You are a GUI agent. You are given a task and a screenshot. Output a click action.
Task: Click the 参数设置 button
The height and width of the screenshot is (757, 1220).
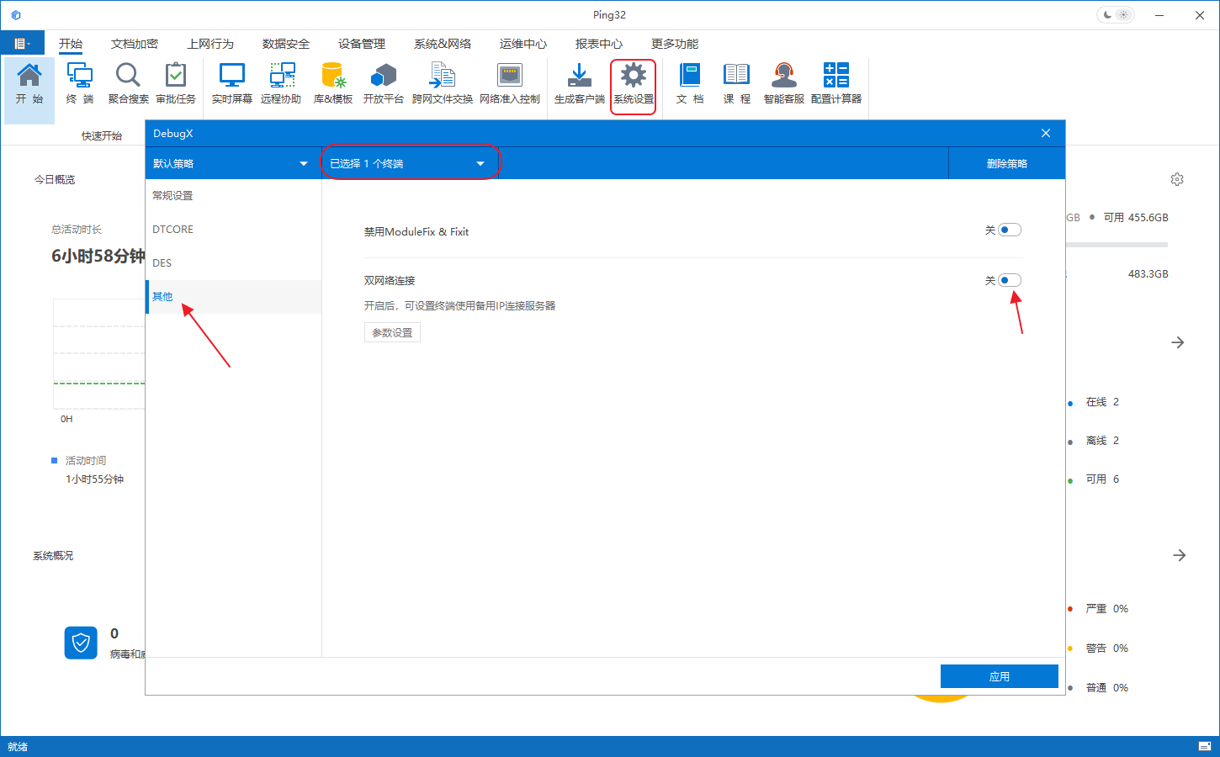[x=392, y=332]
